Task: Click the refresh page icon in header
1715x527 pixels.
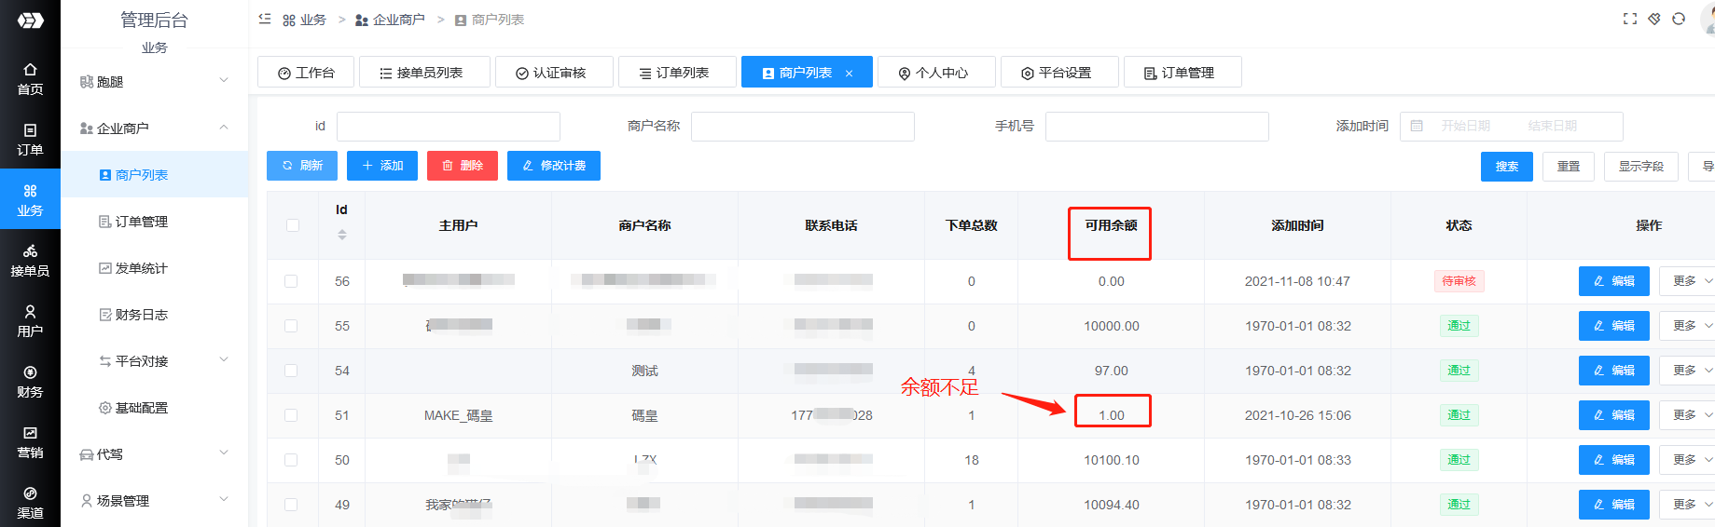Action: pos(1679,19)
